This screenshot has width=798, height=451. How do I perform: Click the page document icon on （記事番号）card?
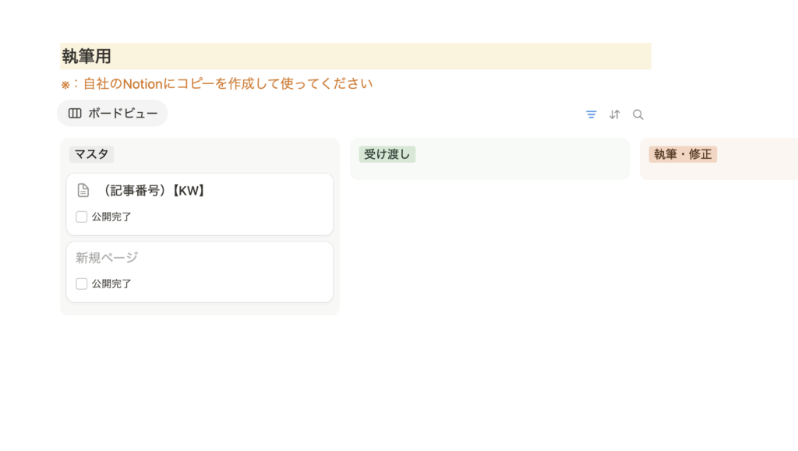point(83,190)
